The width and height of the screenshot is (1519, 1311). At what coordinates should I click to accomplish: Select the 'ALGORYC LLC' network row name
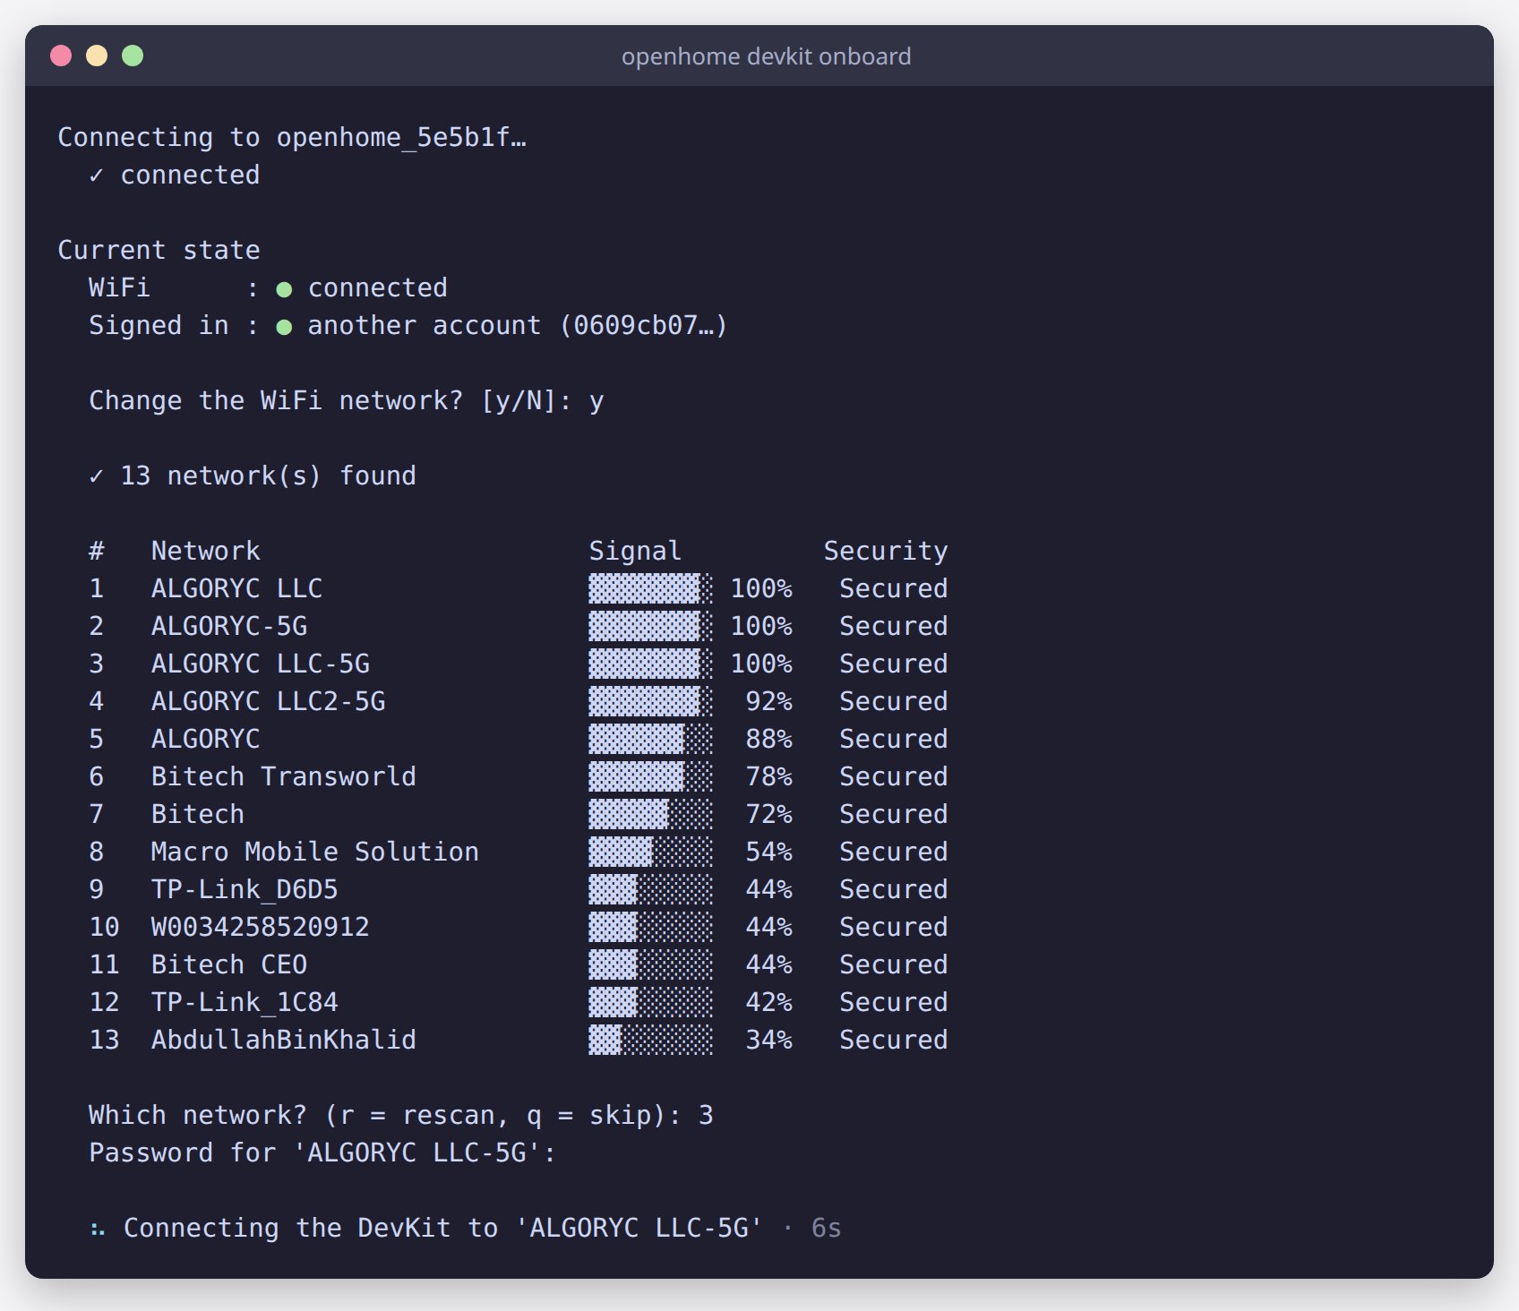pyautogui.click(x=236, y=588)
